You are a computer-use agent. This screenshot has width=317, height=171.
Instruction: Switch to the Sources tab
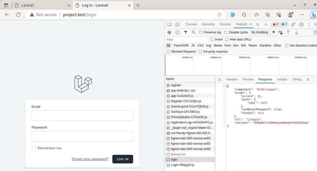tap(225, 24)
